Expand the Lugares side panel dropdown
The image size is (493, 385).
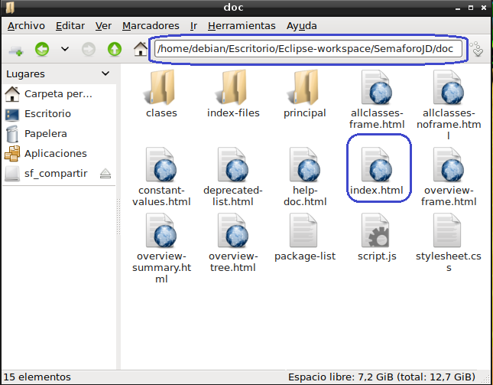105,73
